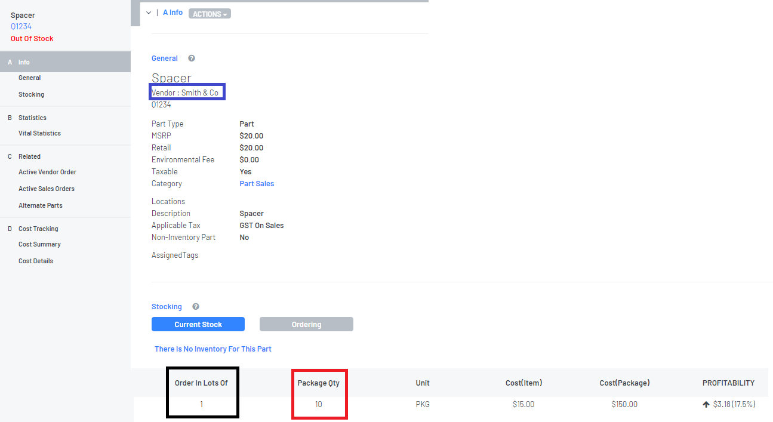Image resolution: width=773 pixels, height=422 pixels.
Task: Click the PKG unit cell
Action: click(423, 405)
